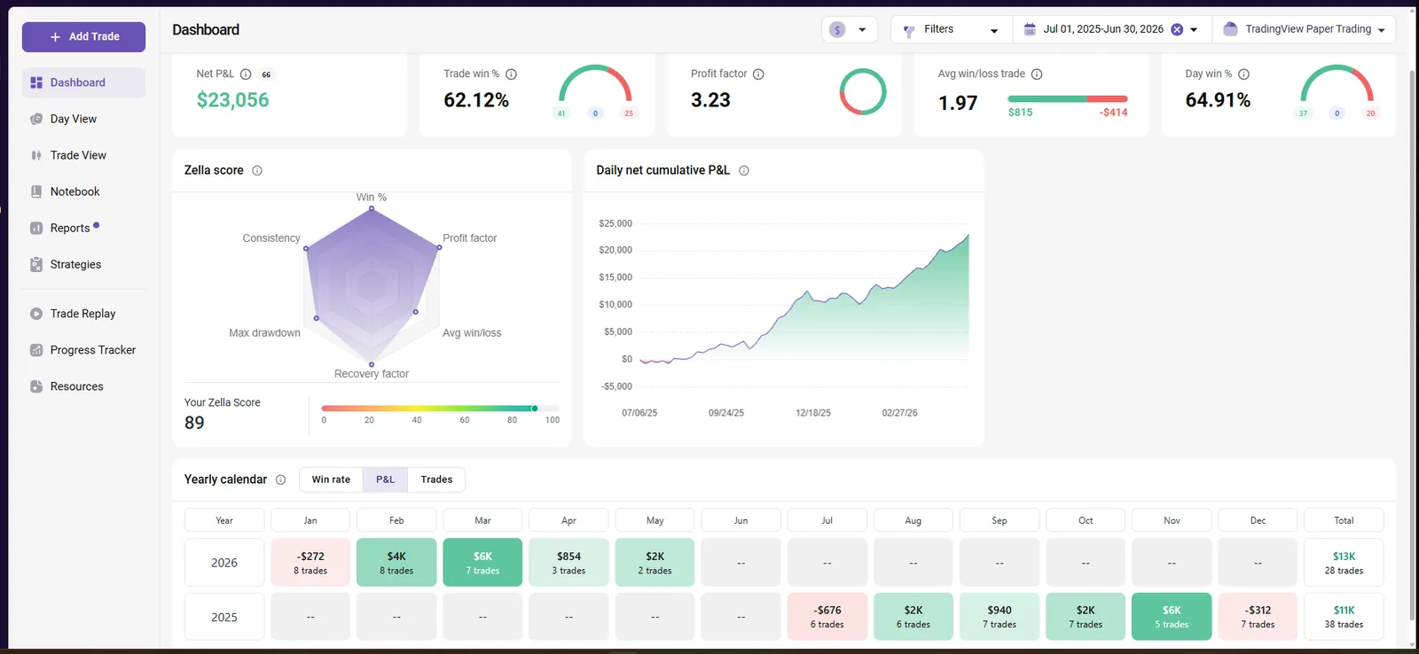The image size is (1419, 654).
Task: Click the Add Trade button
Action: (83, 36)
